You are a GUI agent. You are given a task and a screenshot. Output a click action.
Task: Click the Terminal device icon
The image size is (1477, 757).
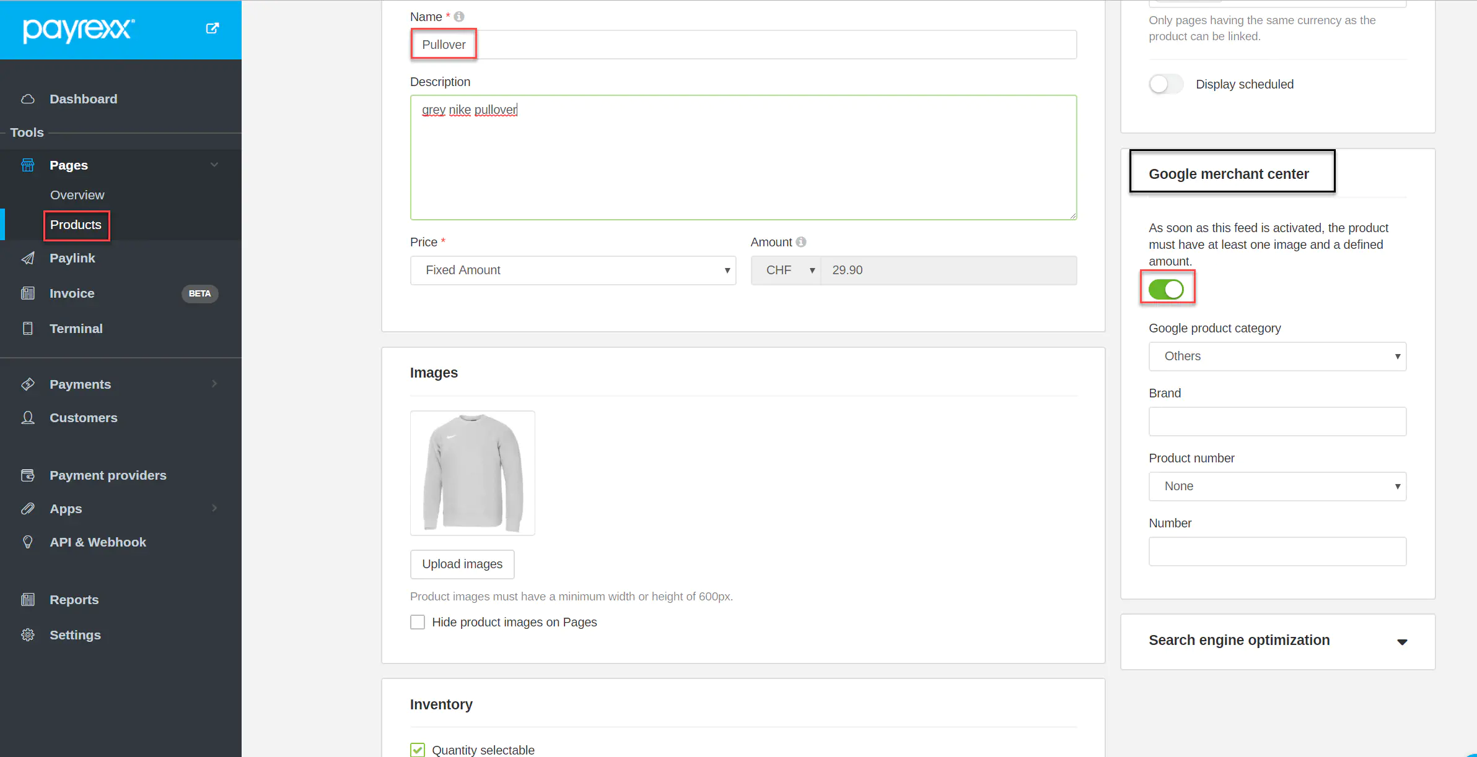(x=28, y=329)
